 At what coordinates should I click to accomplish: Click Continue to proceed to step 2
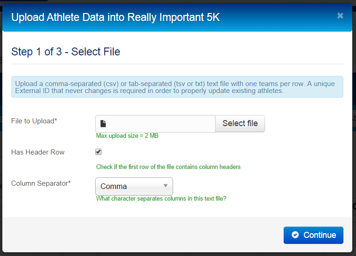[x=314, y=235]
